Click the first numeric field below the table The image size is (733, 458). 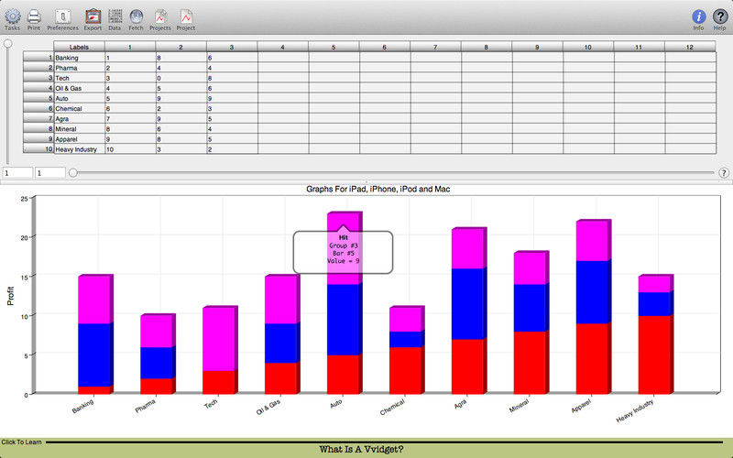click(16, 172)
